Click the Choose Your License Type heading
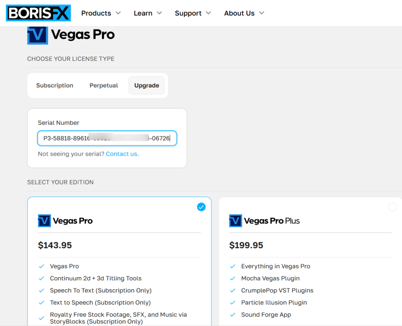The image size is (402, 326). click(x=71, y=59)
